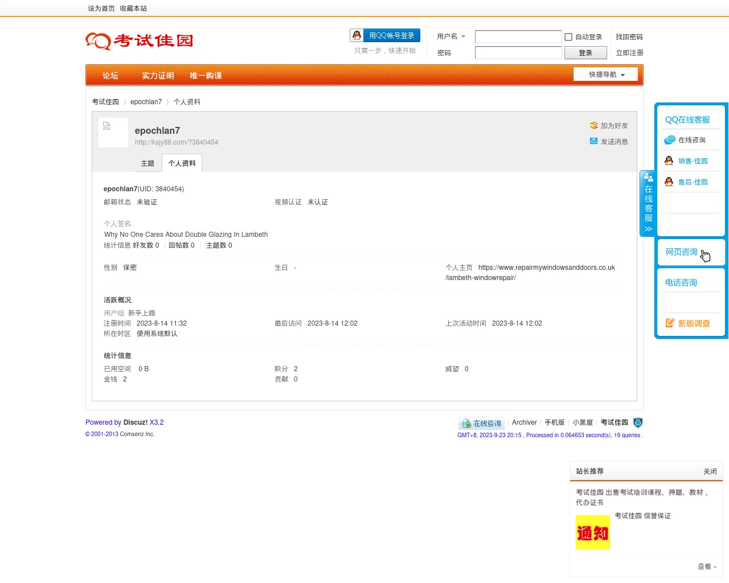Click the 回帖数 0 stat link
The width and height of the screenshot is (729, 583).
click(182, 245)
